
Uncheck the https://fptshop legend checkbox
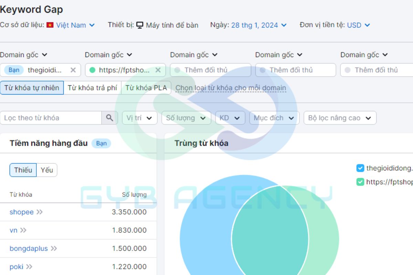(360, 182)
